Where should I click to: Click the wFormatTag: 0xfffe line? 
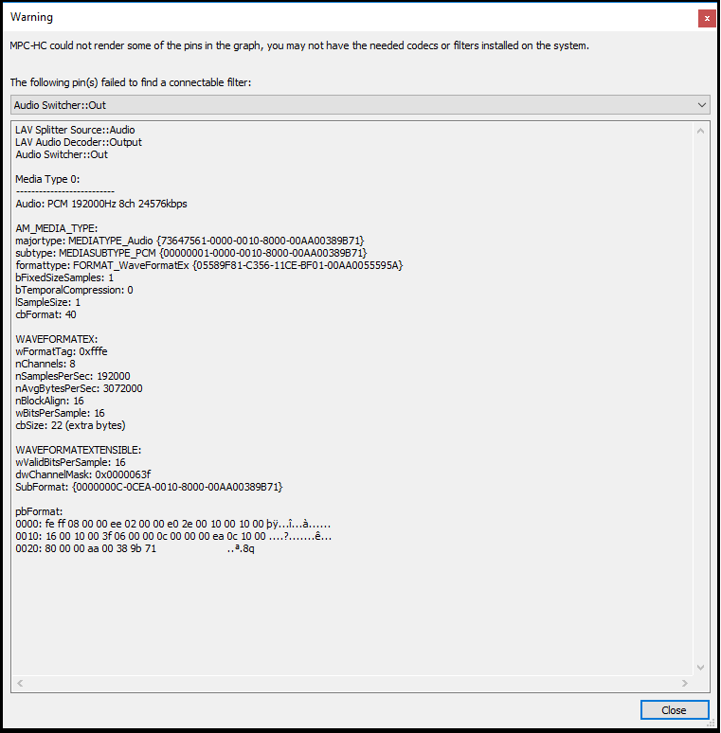62,351
